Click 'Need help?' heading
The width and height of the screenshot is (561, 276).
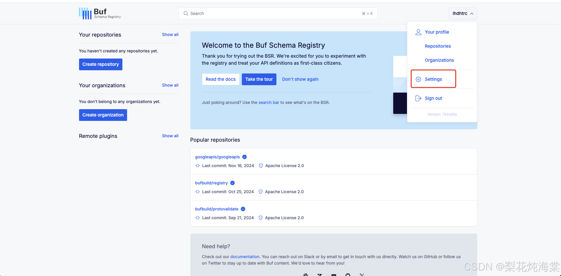click(216, 246)
